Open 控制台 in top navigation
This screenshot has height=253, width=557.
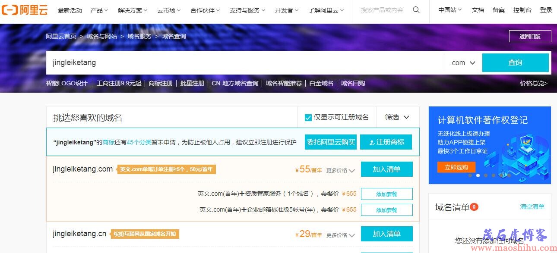(x=522, y=10)
